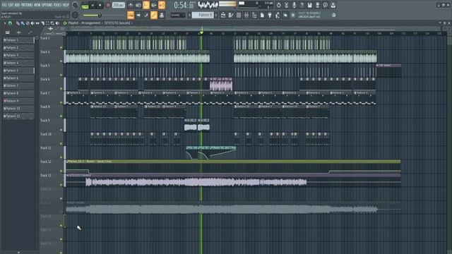The width and height of the screenshot is (452, 254).
Task: Click the undo history circular arrow icon
Action: [278, 5]
